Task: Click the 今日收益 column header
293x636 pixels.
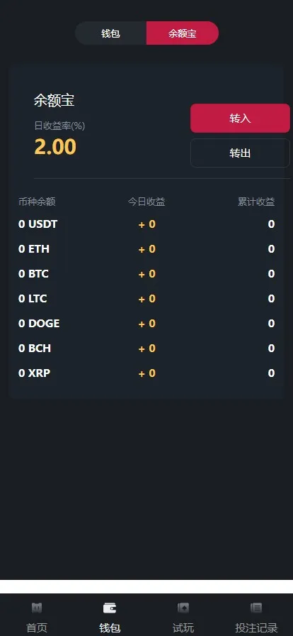Action: 146,202
